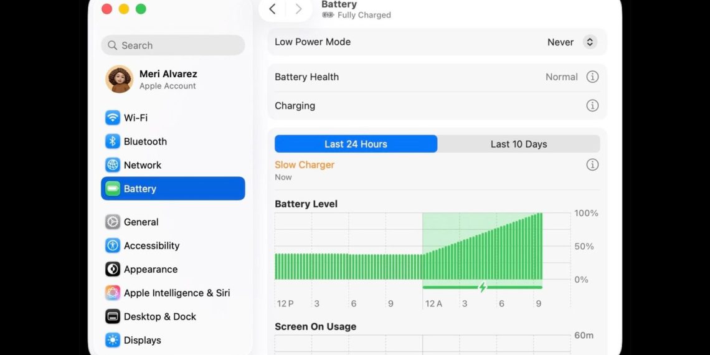Show Charging info button

point(592,105)
